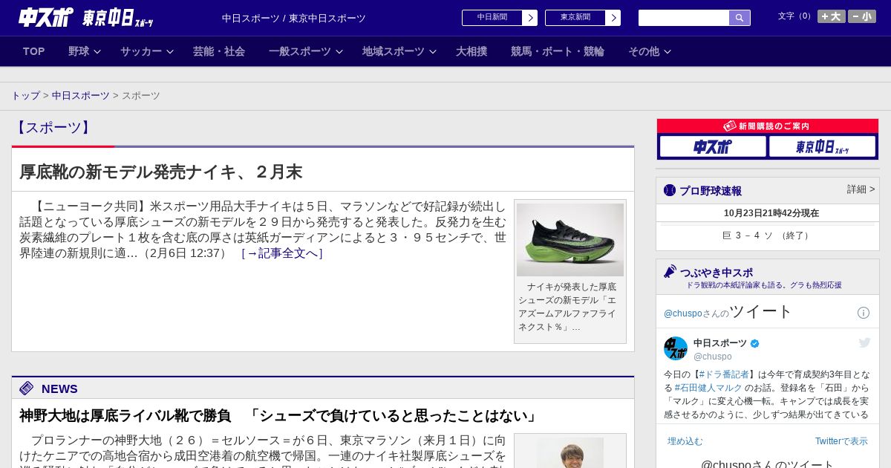
Task: Click the 中スポ subscription banner button
Action: click(x=713, y=146)
